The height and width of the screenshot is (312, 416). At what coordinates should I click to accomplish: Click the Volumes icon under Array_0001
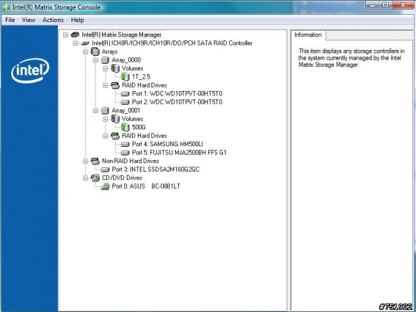[x=115, y=118]
